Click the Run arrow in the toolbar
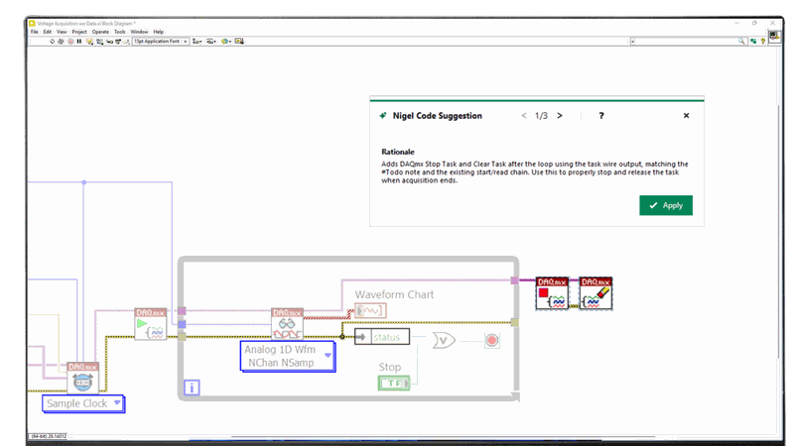 click(x=53, y=42)
